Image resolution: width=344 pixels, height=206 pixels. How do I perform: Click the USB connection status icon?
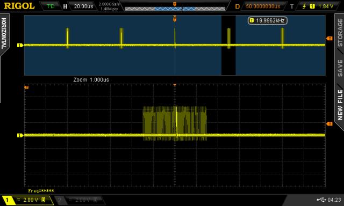(321, 200)
